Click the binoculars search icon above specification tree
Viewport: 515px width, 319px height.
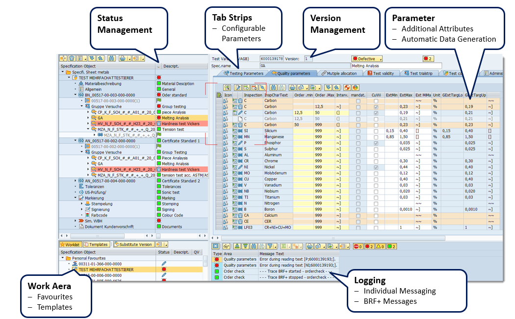tap(111, 58)
